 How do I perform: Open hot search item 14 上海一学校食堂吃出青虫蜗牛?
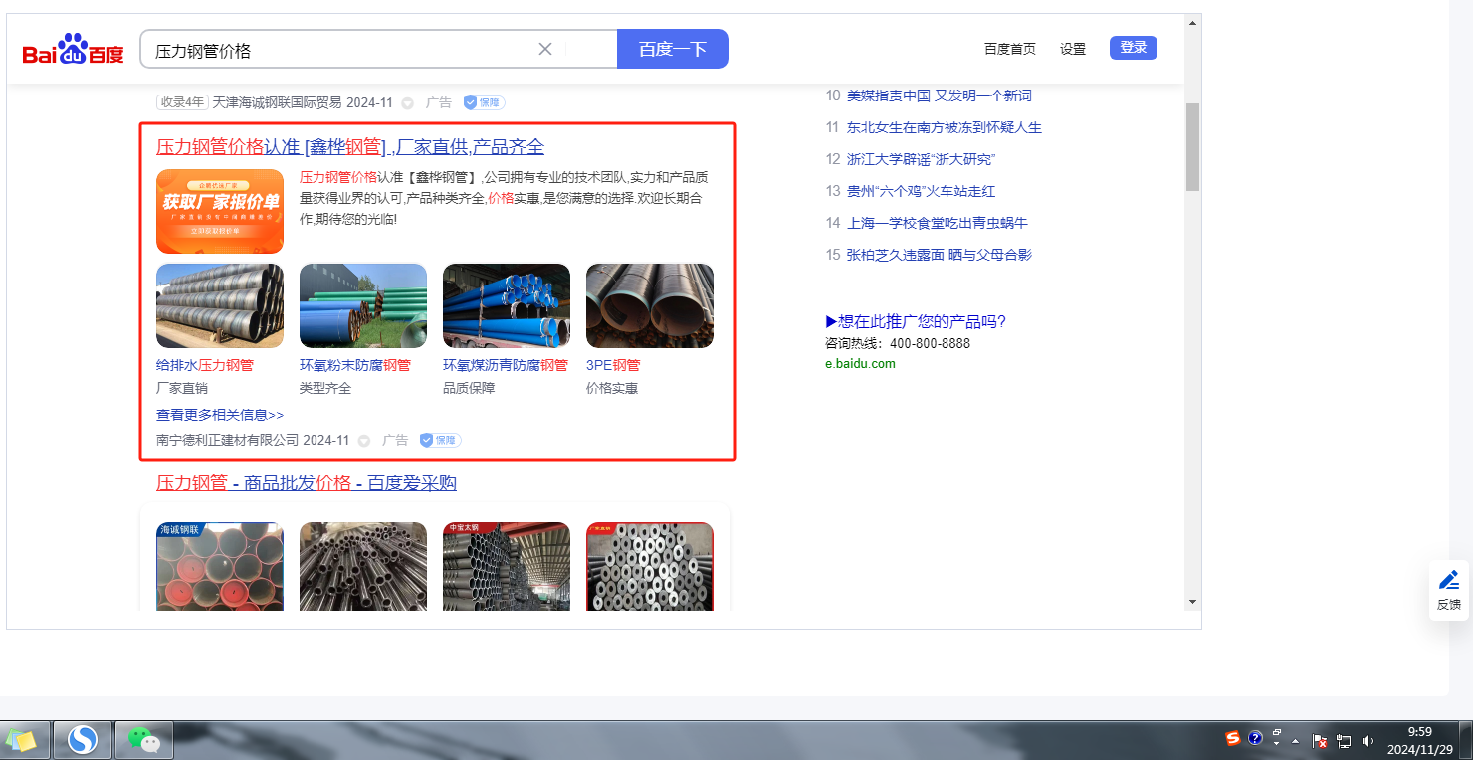(x=938, y=223)
